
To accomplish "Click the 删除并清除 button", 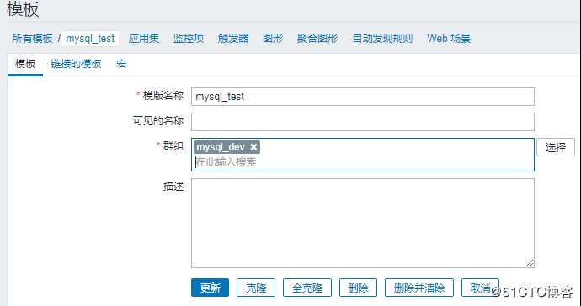I will tap(419, 288).
